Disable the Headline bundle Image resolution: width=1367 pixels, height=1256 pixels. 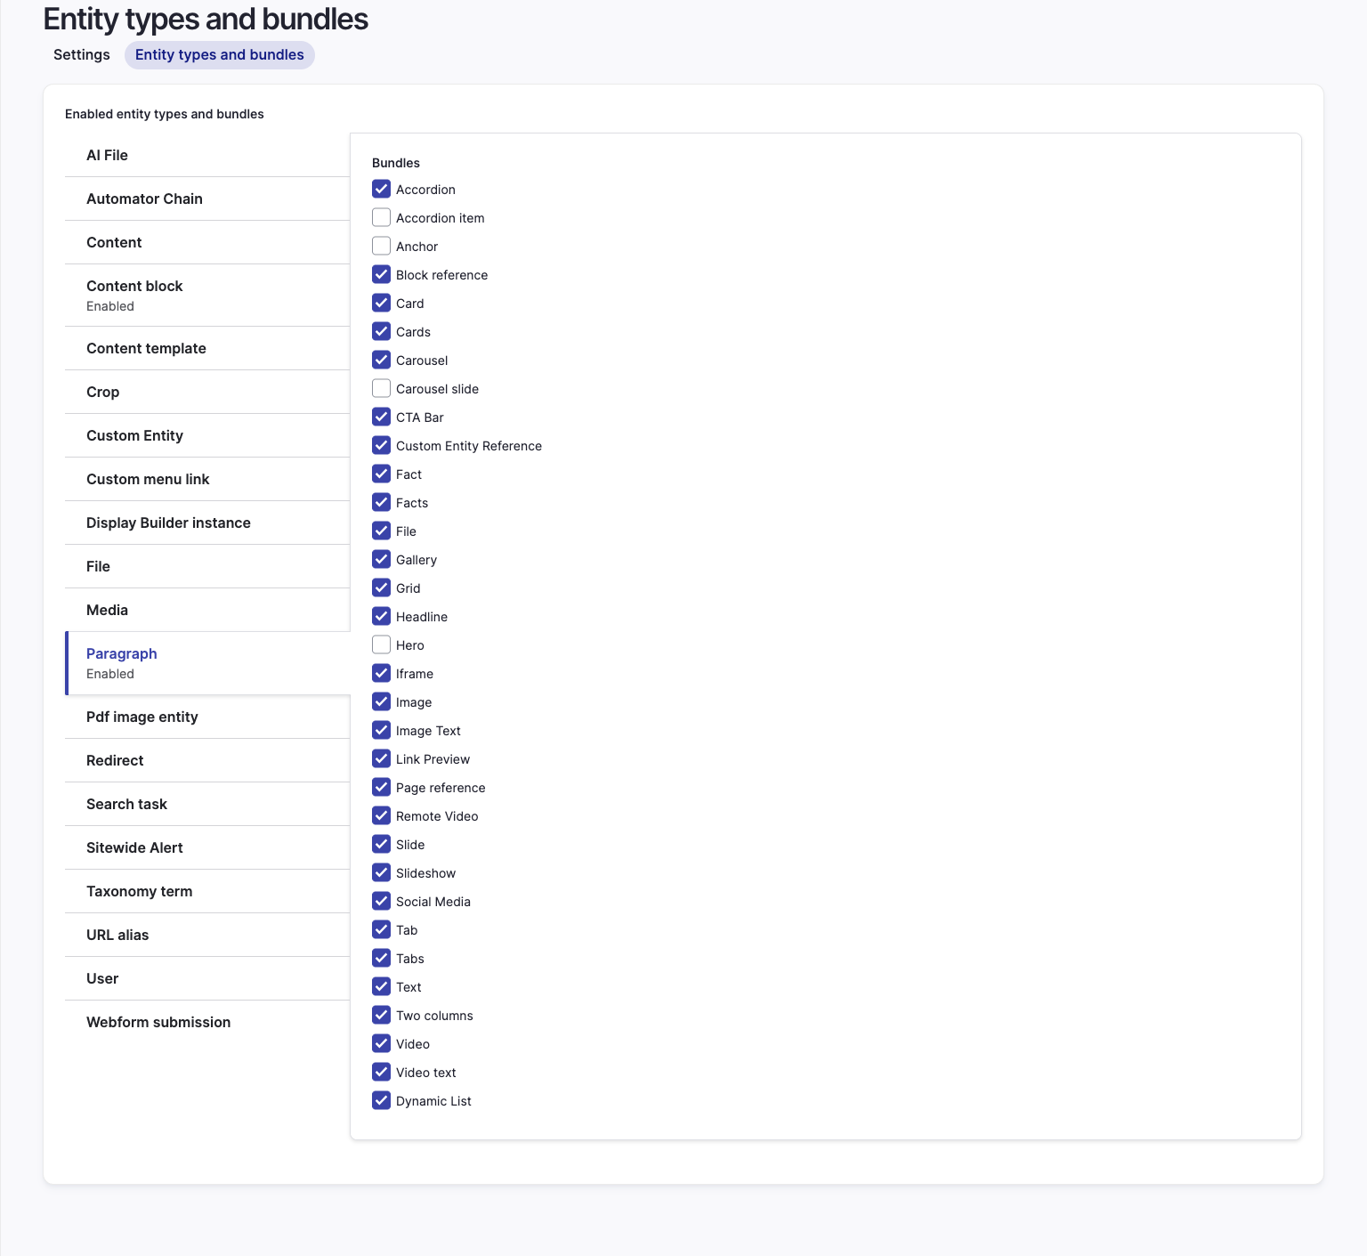[381, 616]
